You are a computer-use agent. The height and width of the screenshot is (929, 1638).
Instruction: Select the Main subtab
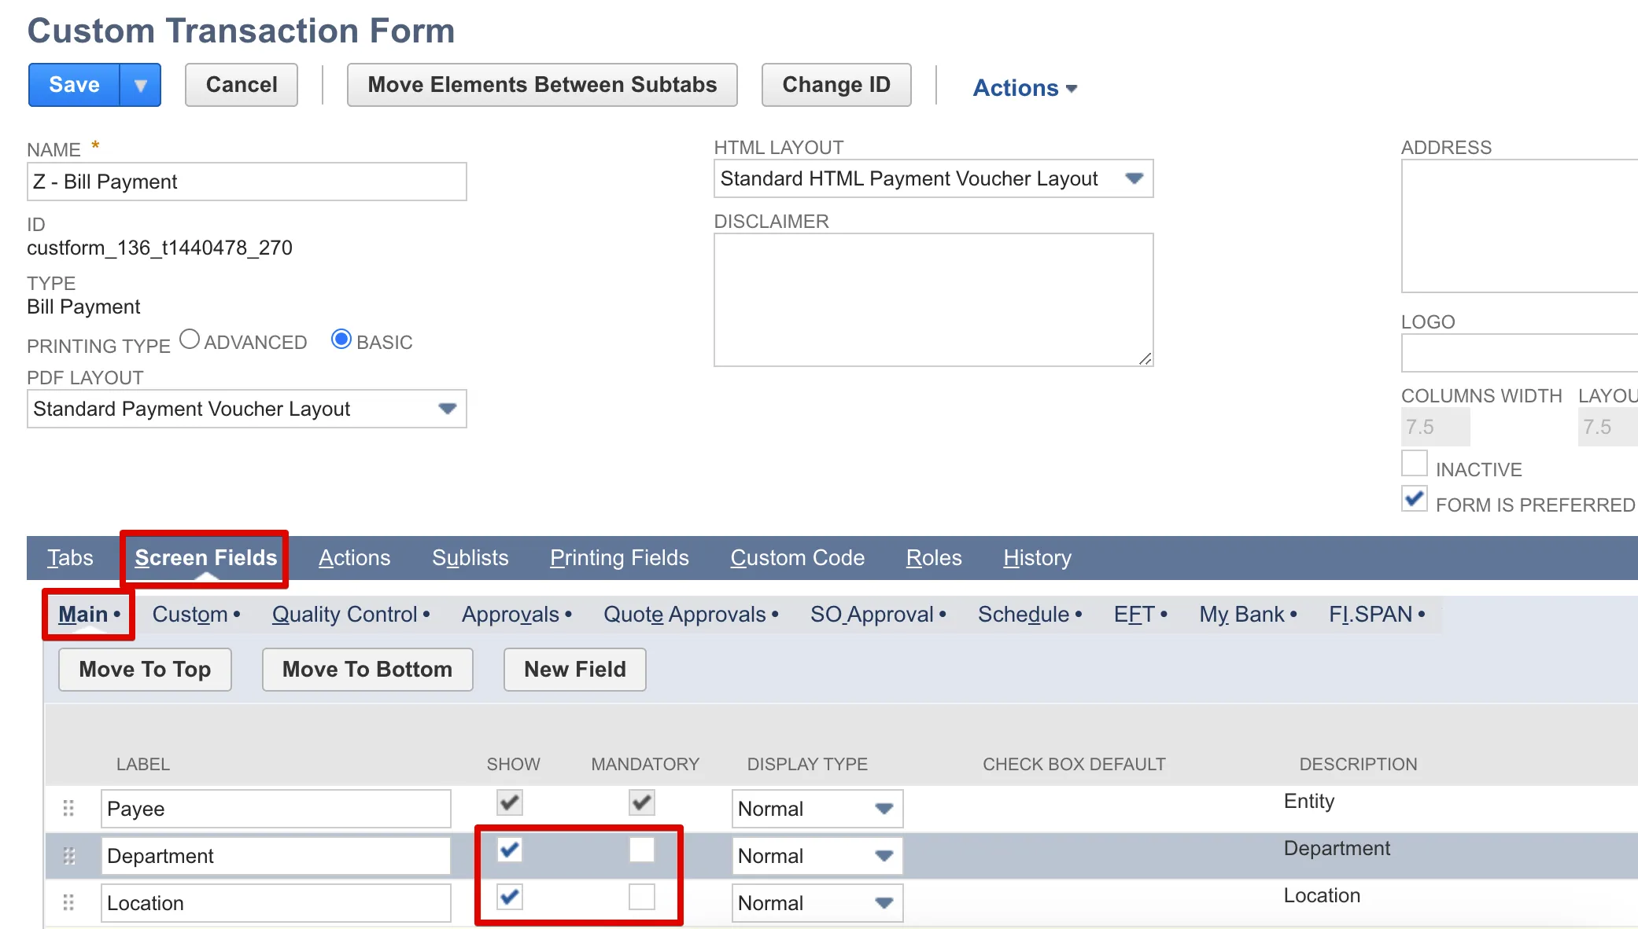pyautogui.click(x=89, y=615)
